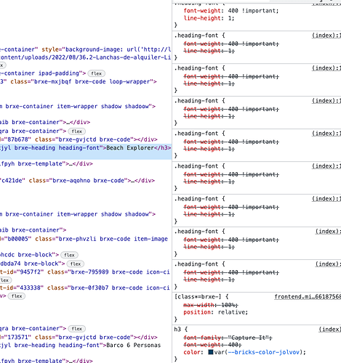Click the struck-through font-family "Capture It" value
Screen dimensions: 341x363
tap(249, 338)
